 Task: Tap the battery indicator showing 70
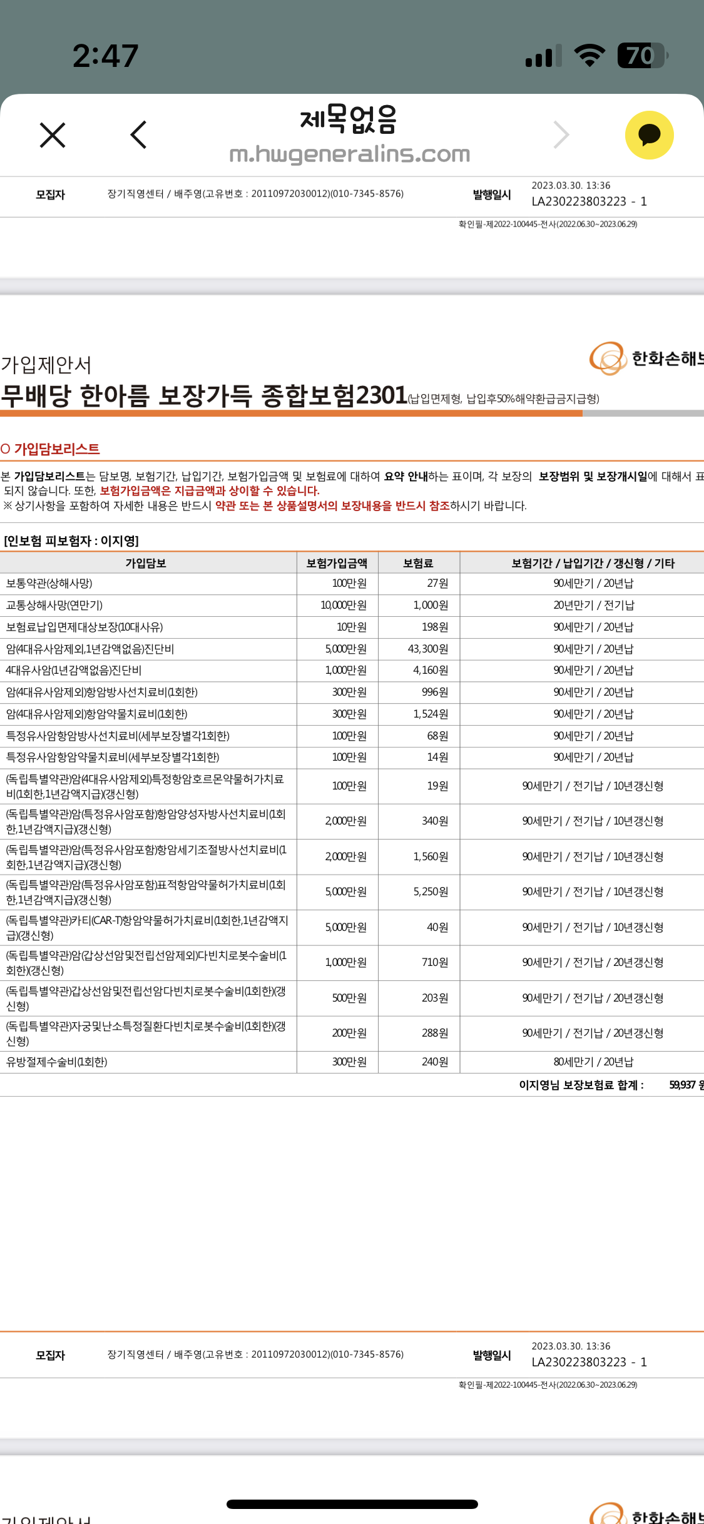click(x=643, y=56)
